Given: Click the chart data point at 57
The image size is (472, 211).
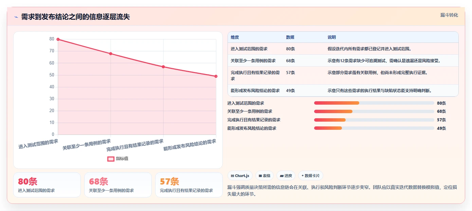Looking at the screenshot, I should pyautogui.click(x=163, y=67).
